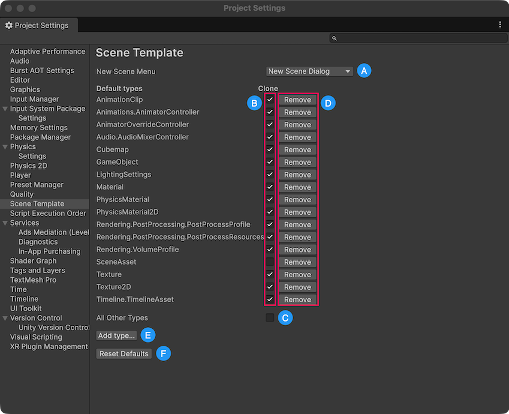The image size is (509, 414).
Task: Open Audio settings
Action: (x=20, y=61)
